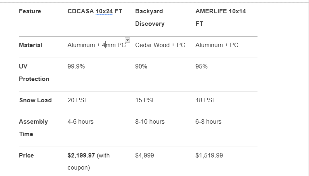
Task: Open the table cell dropdown arrow
Action: point(127,40)
